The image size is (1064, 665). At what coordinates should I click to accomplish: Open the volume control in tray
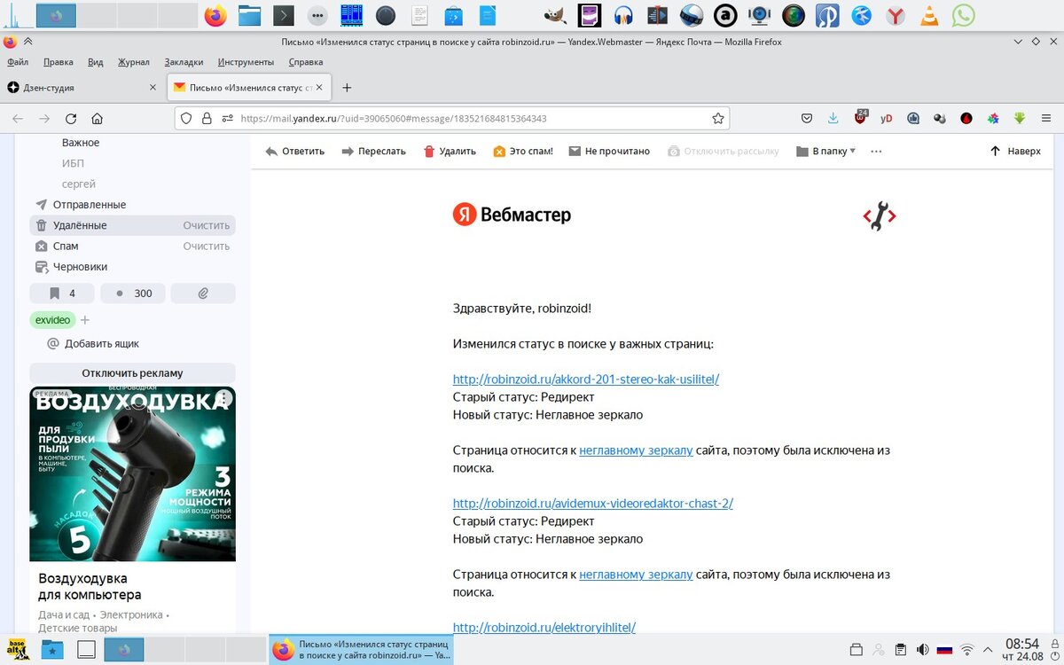(x=922, y=649)
